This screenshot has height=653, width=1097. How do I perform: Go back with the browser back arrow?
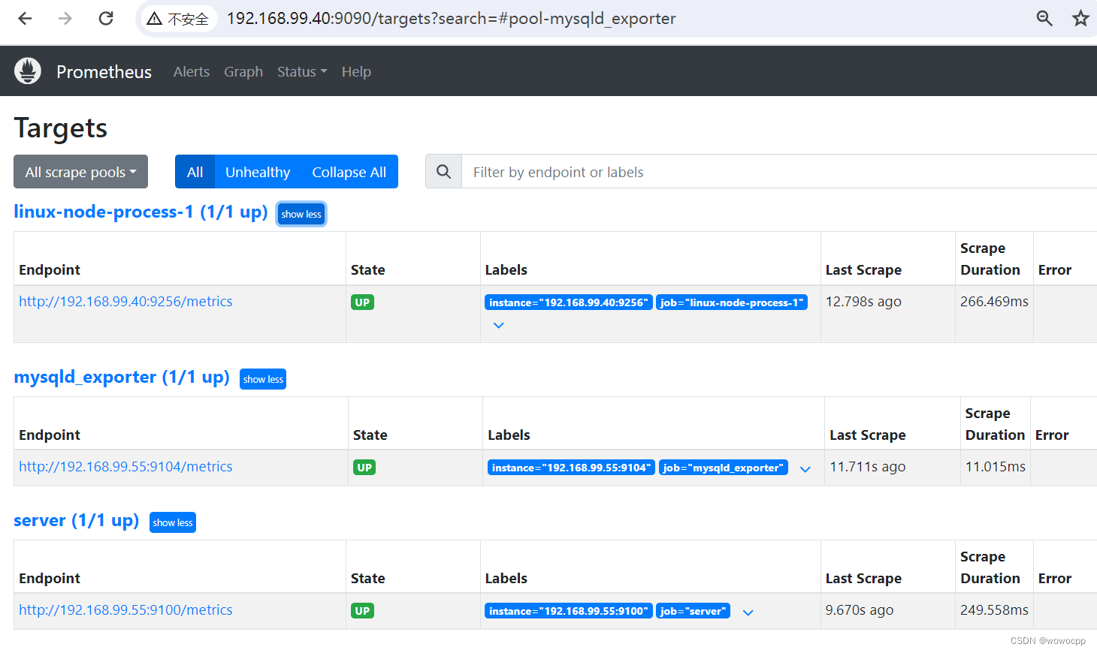coord(25,18)
